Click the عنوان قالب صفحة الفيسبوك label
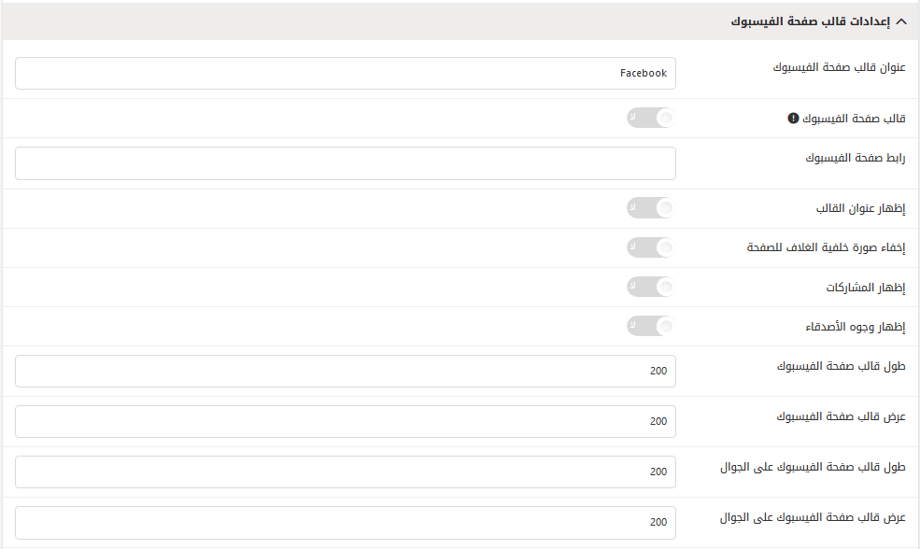This screenshot has height=549, width=920. [839, 67]
